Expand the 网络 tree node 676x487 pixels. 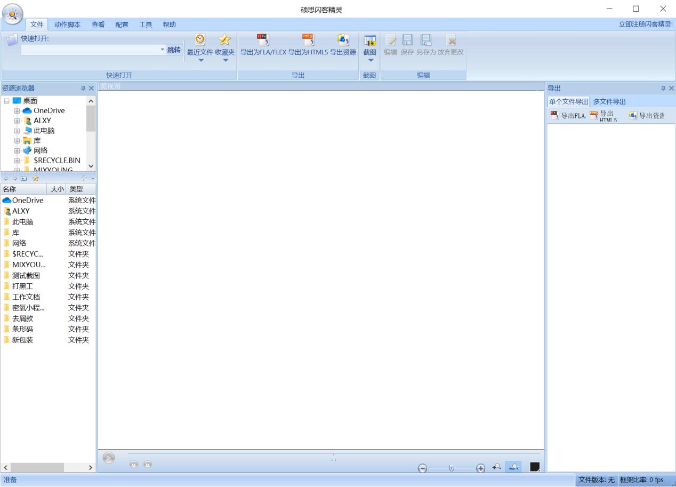point(17,150)
